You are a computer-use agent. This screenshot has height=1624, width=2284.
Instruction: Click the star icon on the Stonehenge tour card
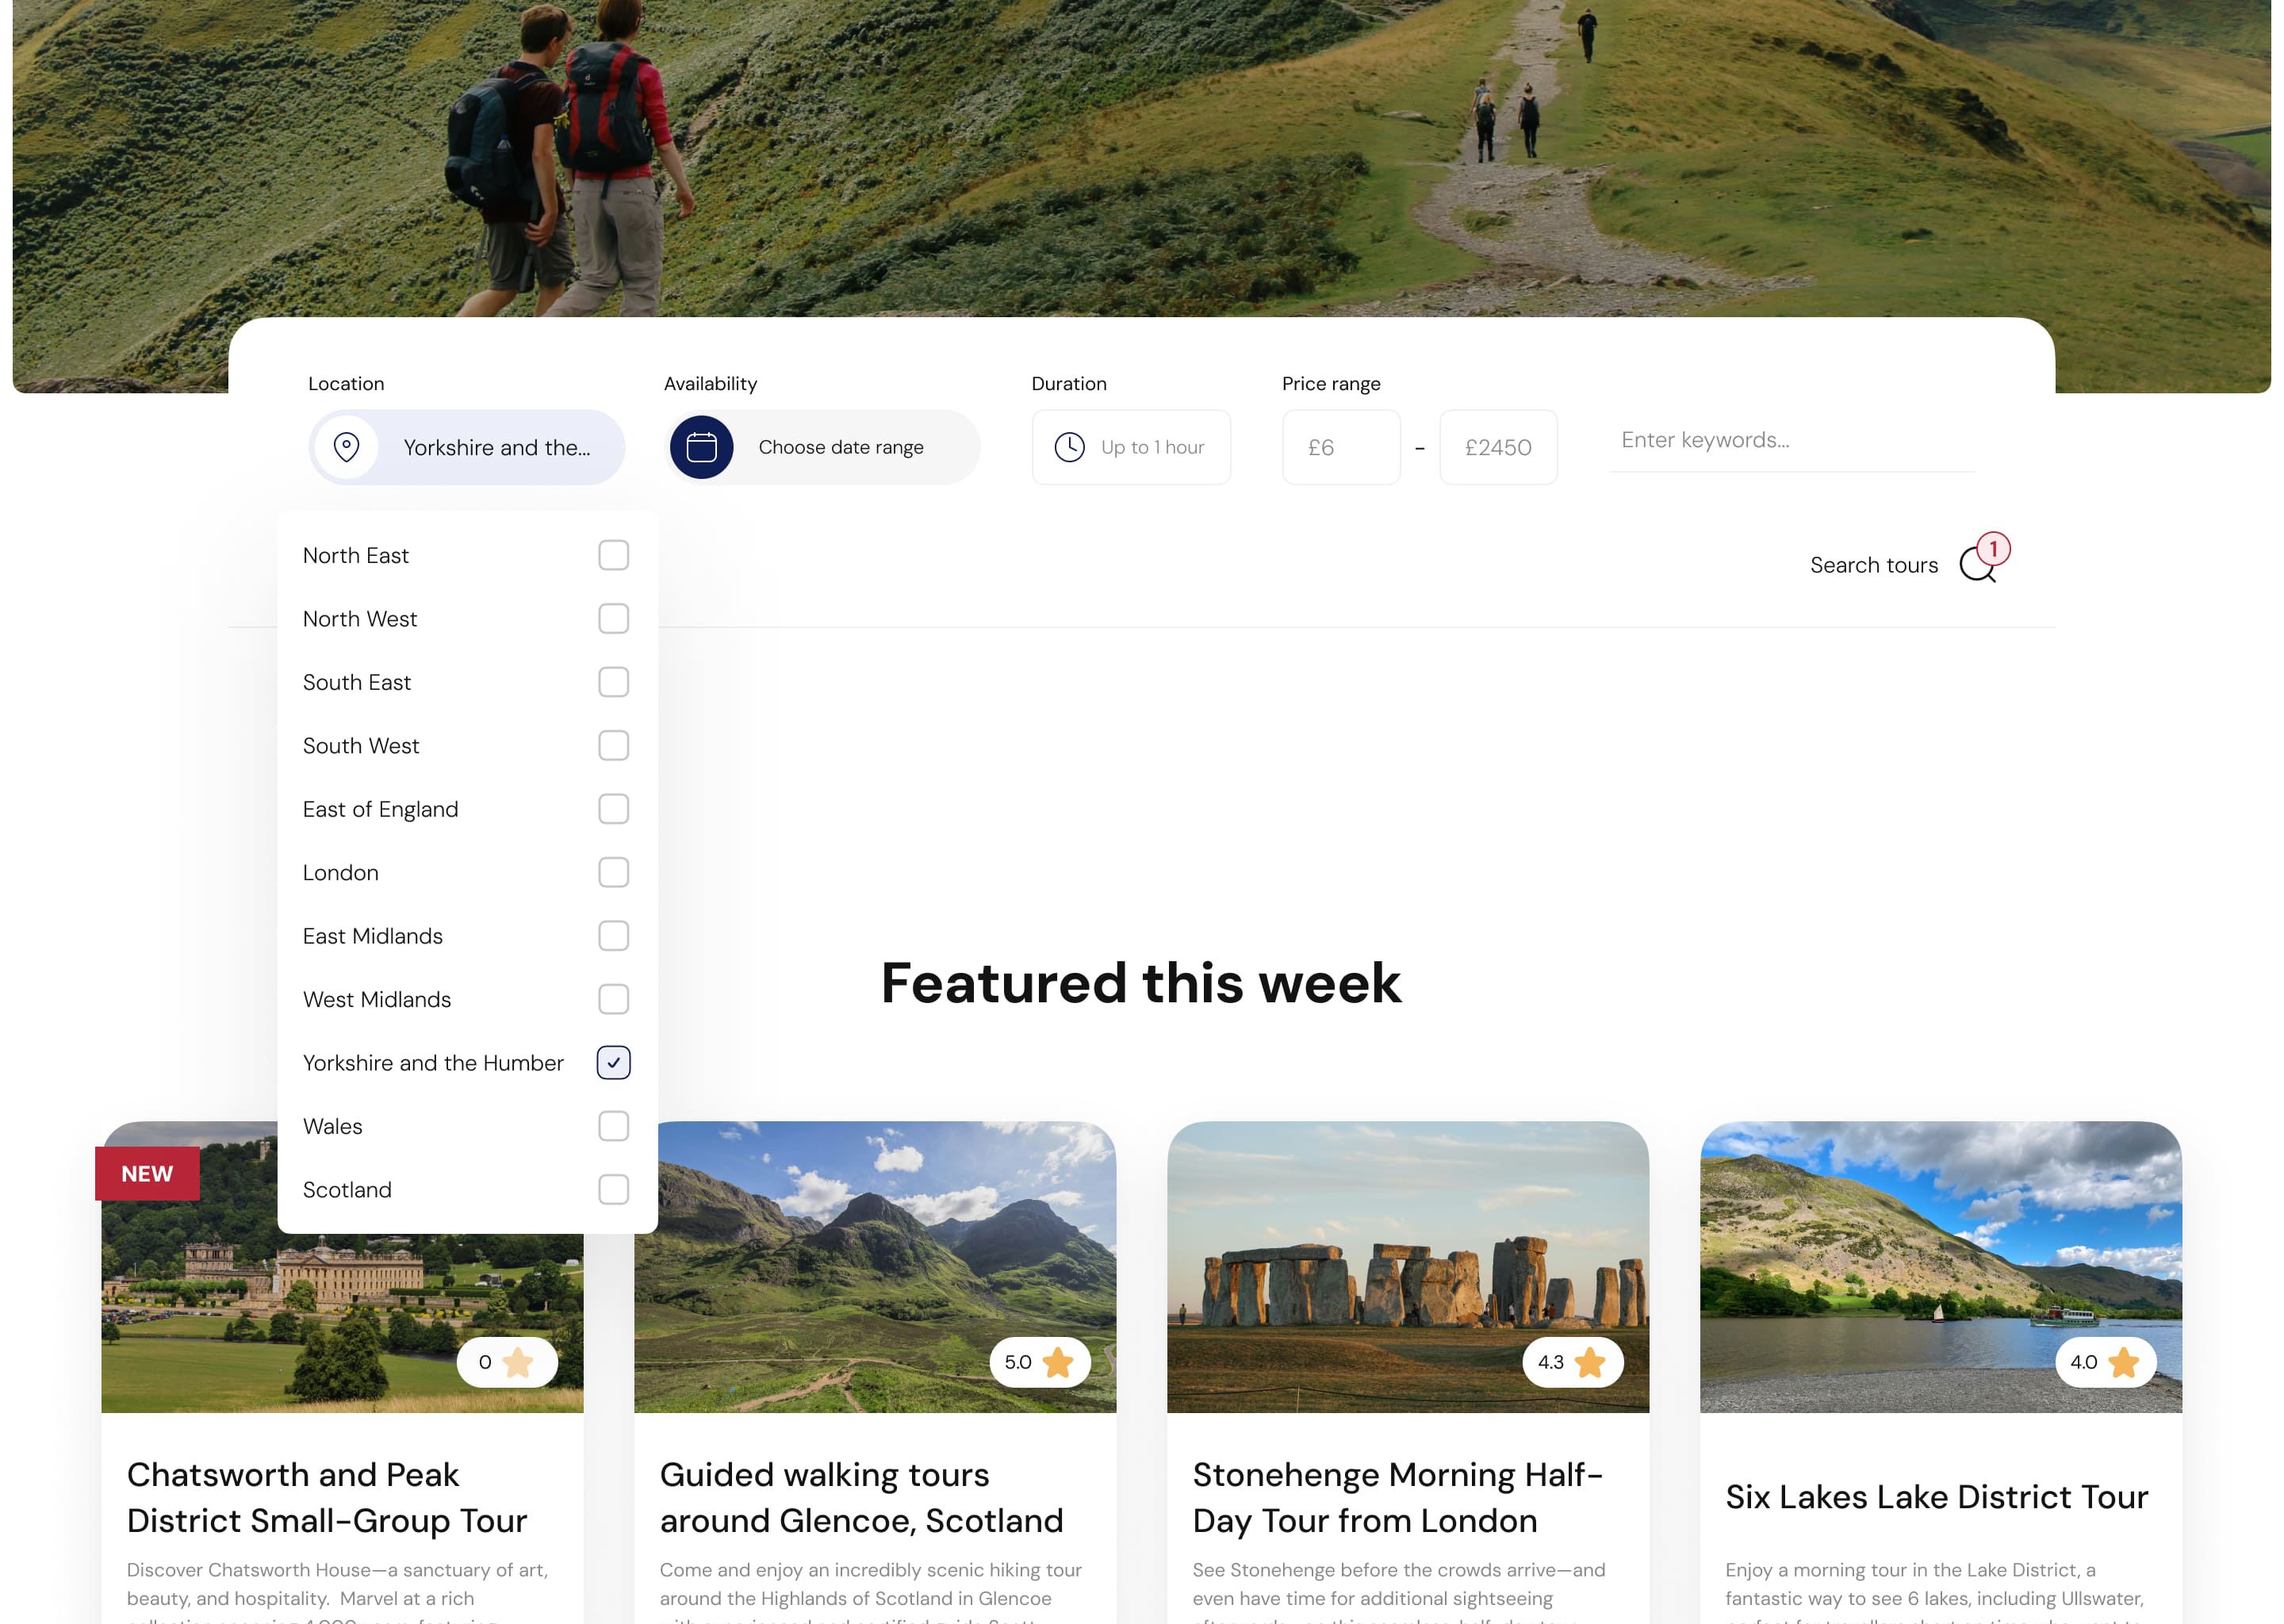point(1590,1362)
